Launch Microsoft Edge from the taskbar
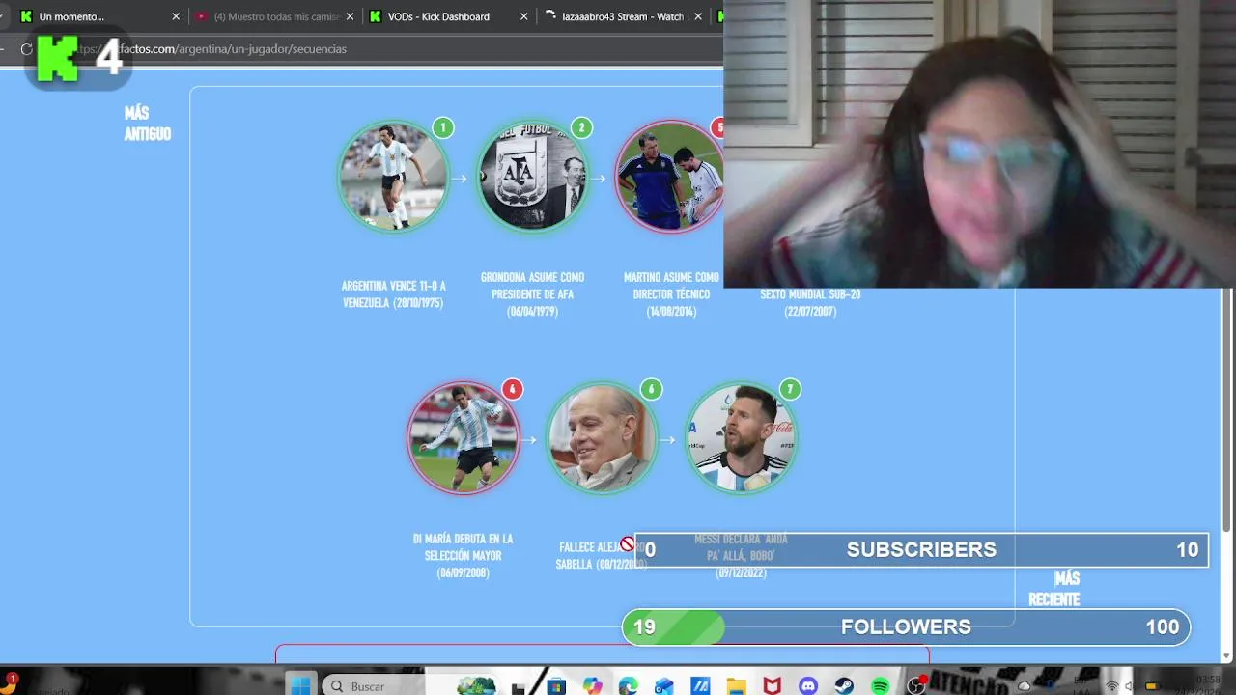This screenshot has width=1236, height=695. click(629, 686)
